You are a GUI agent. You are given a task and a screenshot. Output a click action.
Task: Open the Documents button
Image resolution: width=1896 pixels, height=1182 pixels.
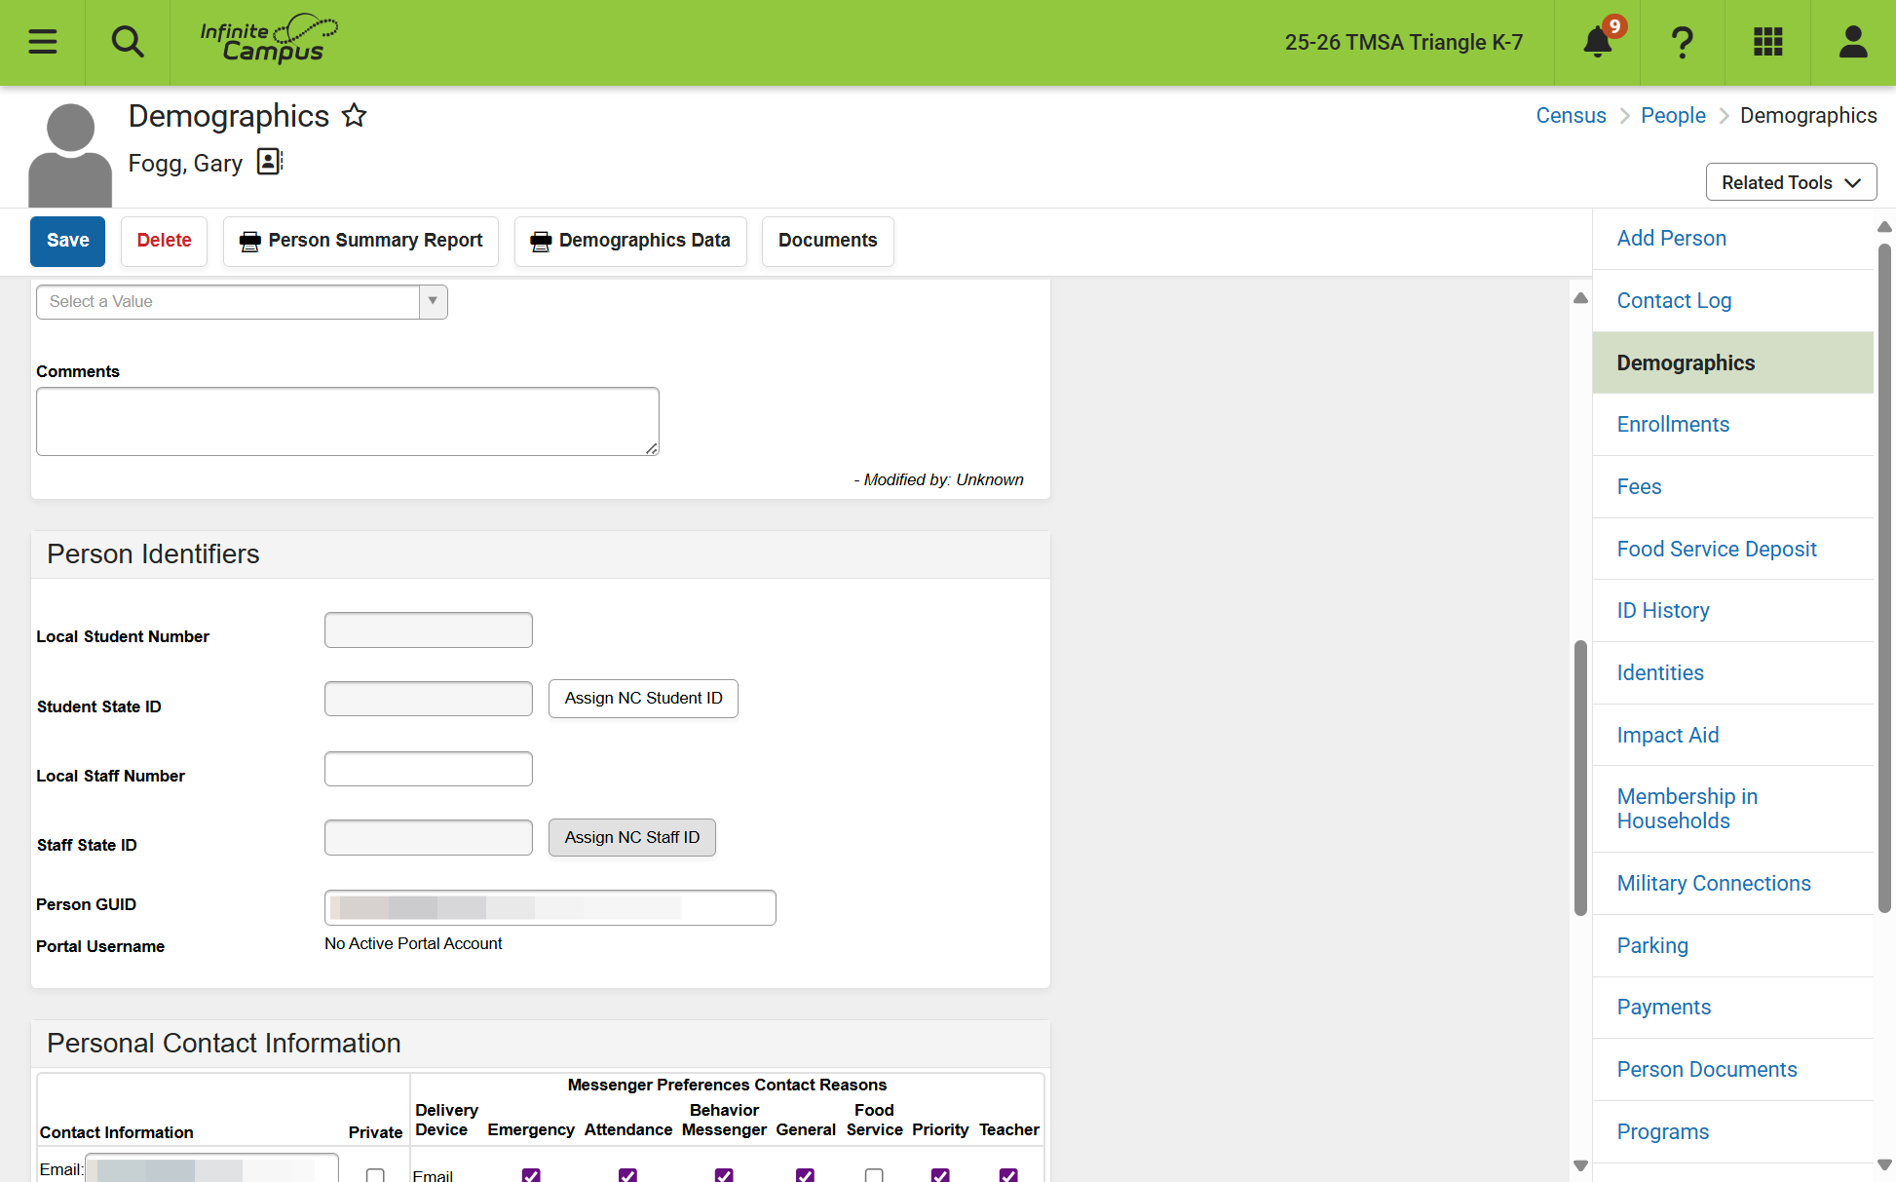pos(827,241)
